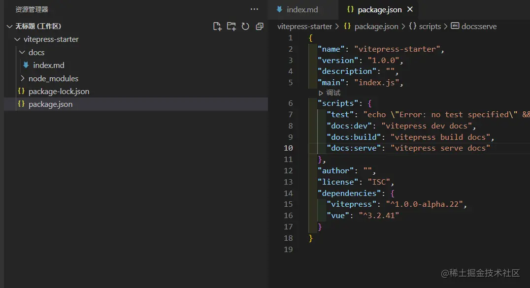Image resolution: width=530 pixels, height=288 pixels.
Task: Click the "scripts" key on line 6
Action: 338,103
